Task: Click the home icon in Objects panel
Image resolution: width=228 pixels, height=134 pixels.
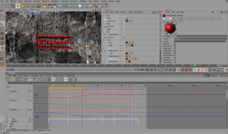Action: pyautogui.click(x=155, y=12)
